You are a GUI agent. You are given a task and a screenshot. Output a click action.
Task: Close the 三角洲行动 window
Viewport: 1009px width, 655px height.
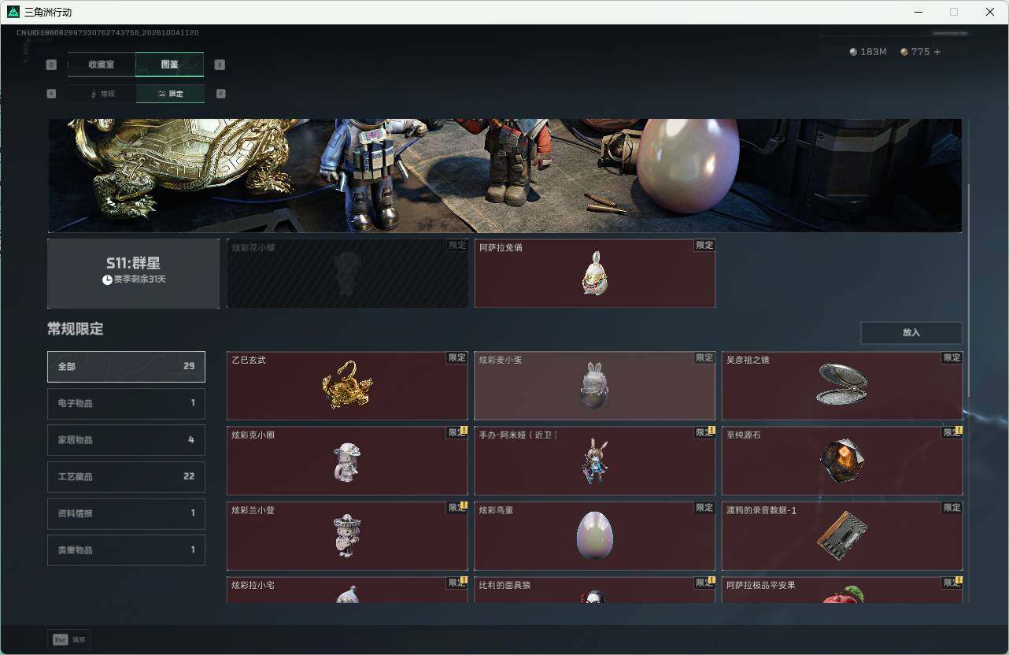[x=990, y=12]
